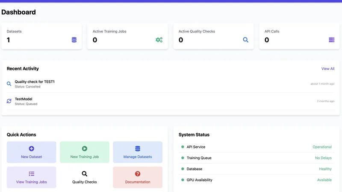Open the Active Quality Checks card

213,36
